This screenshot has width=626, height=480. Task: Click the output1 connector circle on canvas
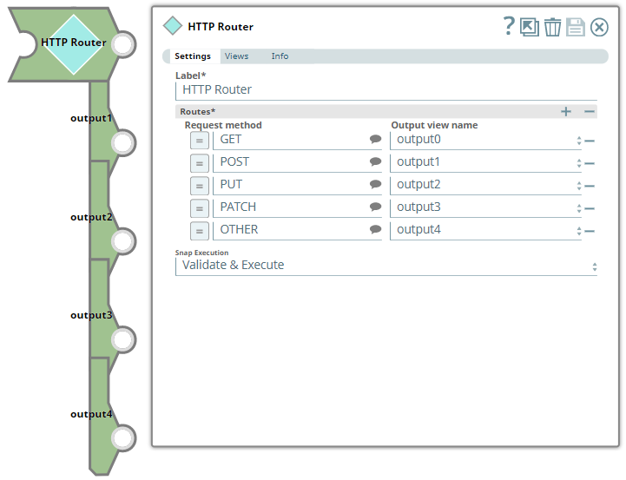point(123,142)
